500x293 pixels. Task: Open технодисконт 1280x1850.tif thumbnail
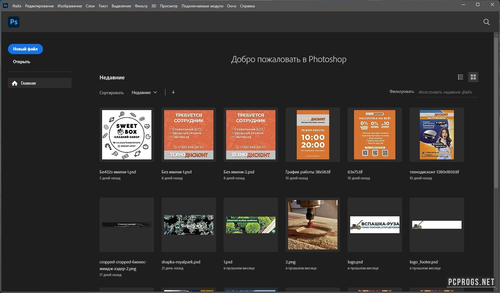(437, 135)
